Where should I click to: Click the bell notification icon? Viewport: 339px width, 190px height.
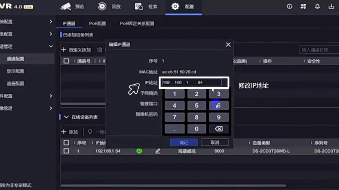pyautogui.click(x=317, y=7)
